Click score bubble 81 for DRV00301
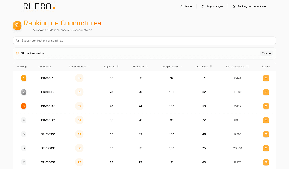The image size is (289, 169). pyautogui.click(x=79, y=120)
